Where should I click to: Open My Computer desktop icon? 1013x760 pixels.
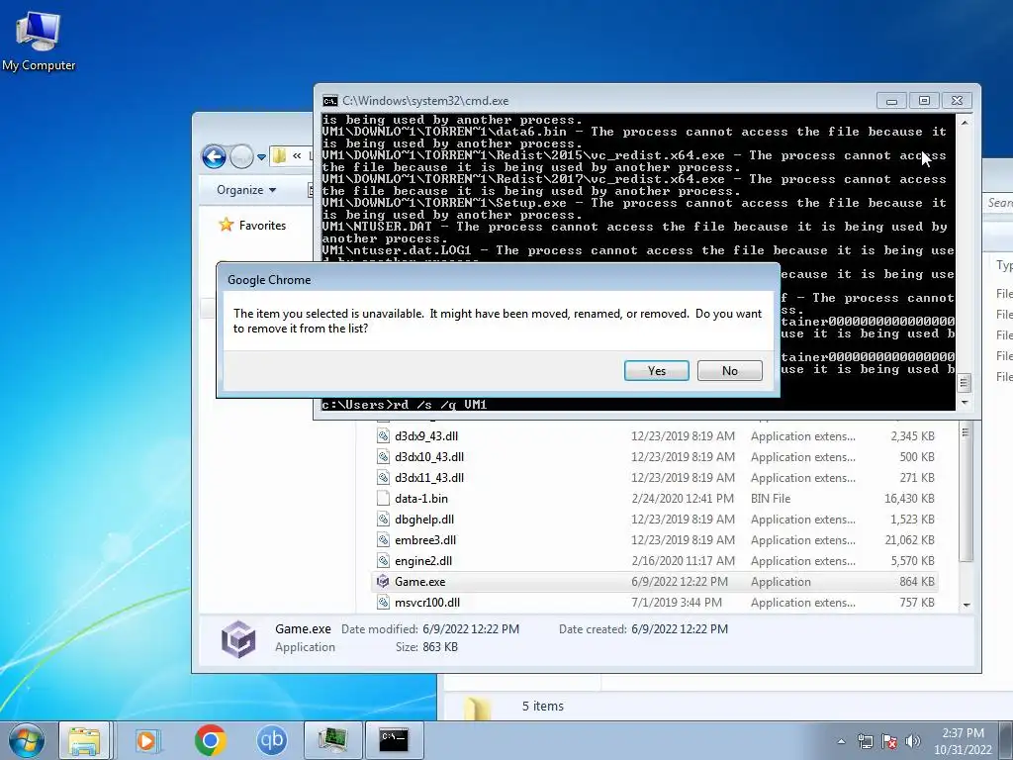point(39,41)
